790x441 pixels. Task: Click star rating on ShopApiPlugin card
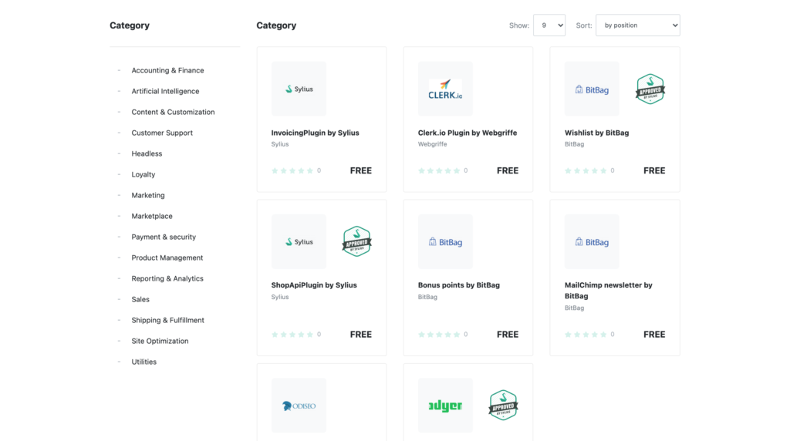[292, 335]
